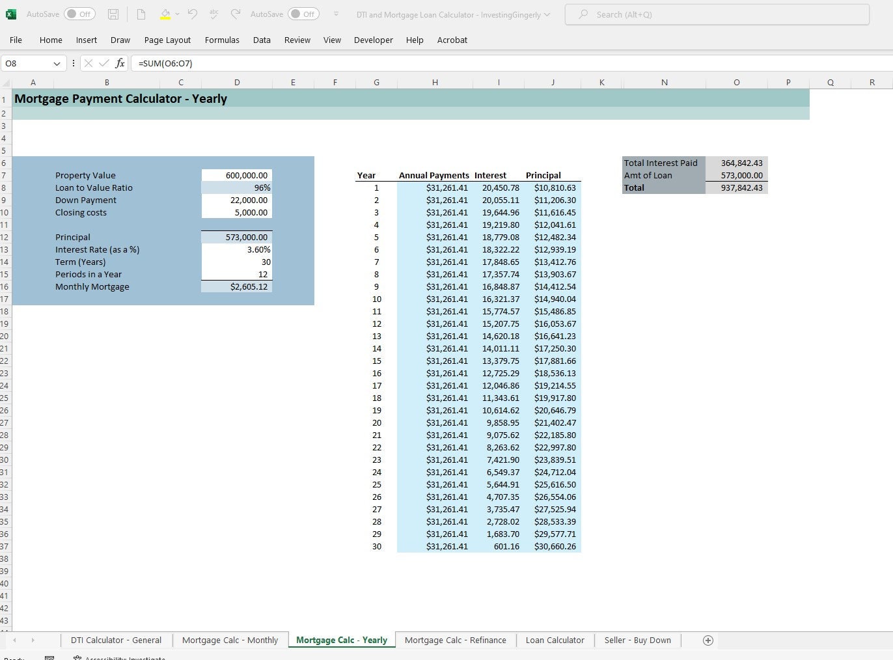Image resolution: width=893 pixels, height=660 pixels.
Task: Click the Spelling check icon
Action: (213, 14)
